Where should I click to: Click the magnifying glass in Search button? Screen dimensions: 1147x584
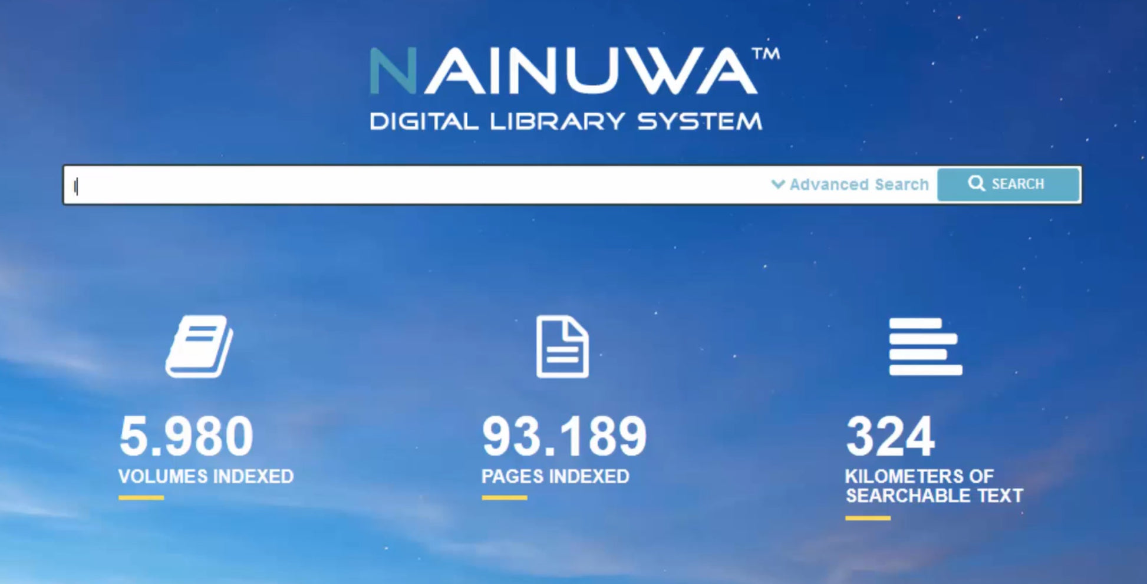click(x=976, y=183)
